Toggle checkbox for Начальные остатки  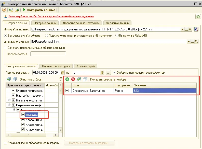[13, 100]
